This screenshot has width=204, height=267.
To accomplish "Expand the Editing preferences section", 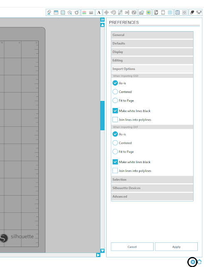I will [x=152, y=60].
